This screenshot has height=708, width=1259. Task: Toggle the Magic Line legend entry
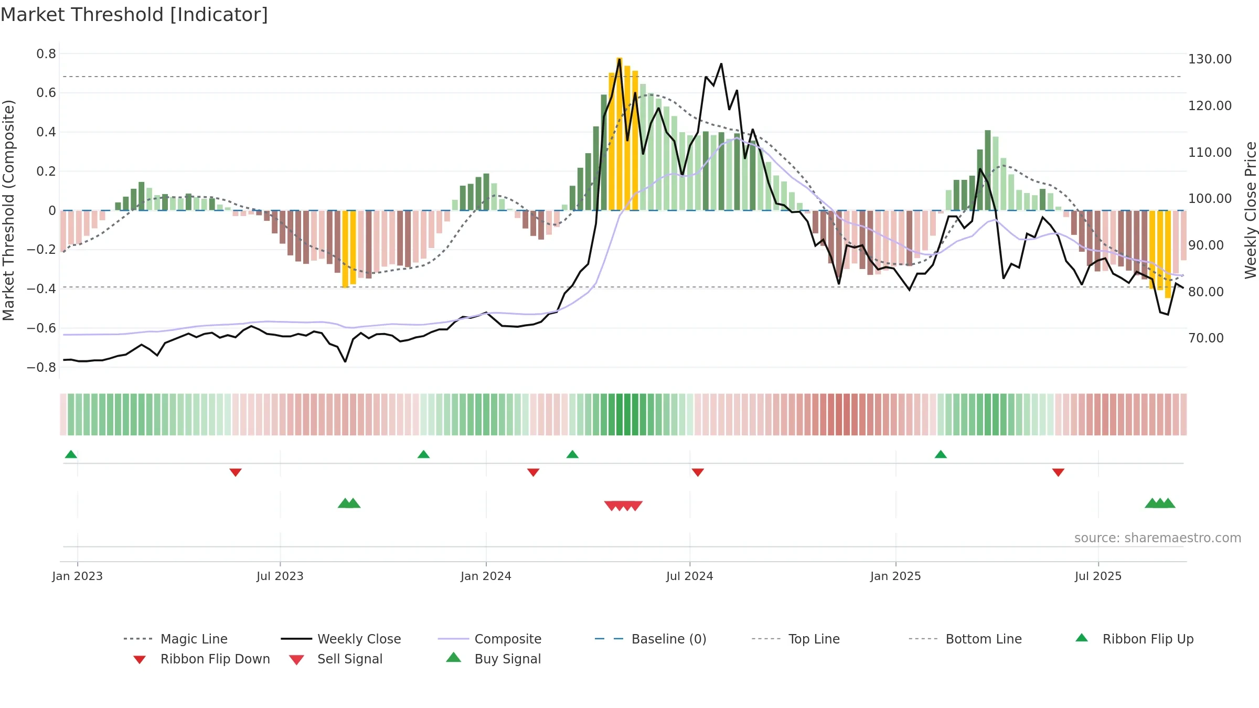pos(175,639)
